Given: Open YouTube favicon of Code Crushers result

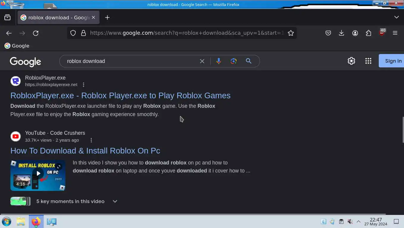Looking at the screenshot, I should pyautogui.click(x=15, y=136).
